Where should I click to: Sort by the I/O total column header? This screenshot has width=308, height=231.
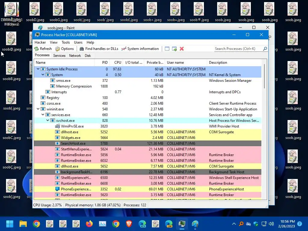pyautogui.click(x=133, y=63)
